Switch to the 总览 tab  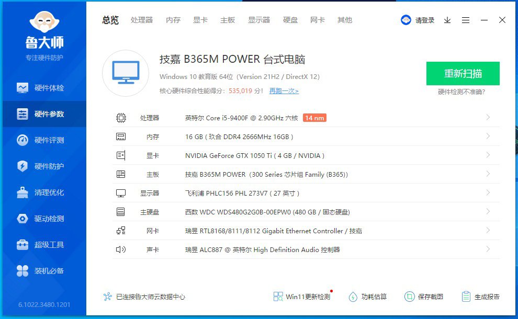tap(110, 20)
